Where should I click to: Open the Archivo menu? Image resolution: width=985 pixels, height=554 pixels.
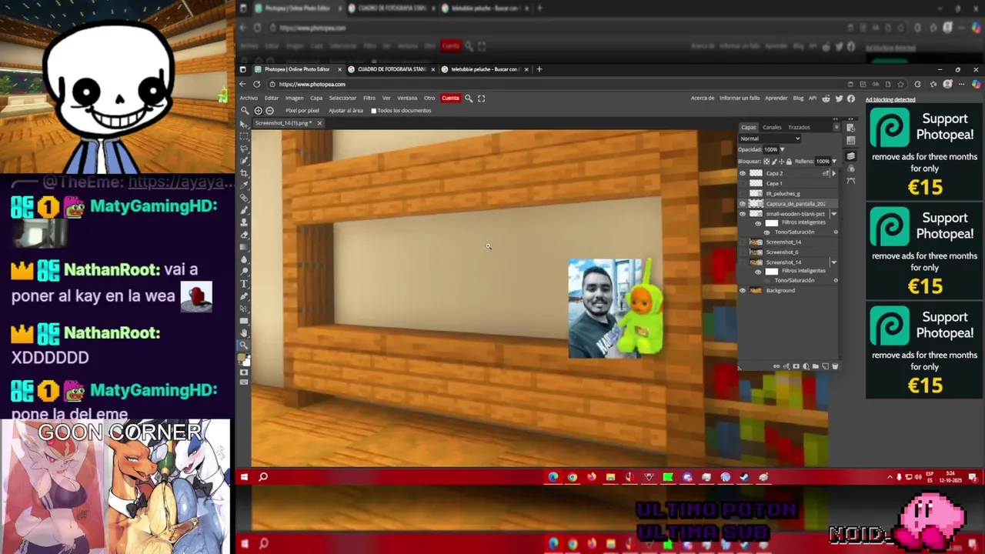pos(249,98)
